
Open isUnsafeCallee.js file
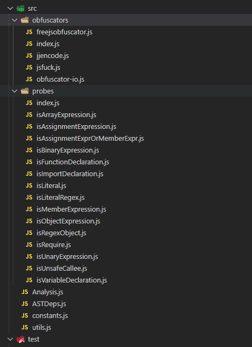[x=62, y=269]
